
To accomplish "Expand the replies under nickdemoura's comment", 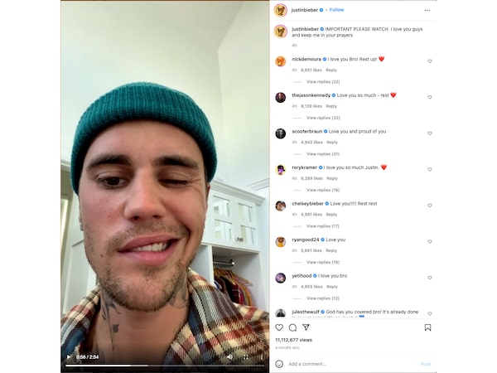I will click(323, 82).
